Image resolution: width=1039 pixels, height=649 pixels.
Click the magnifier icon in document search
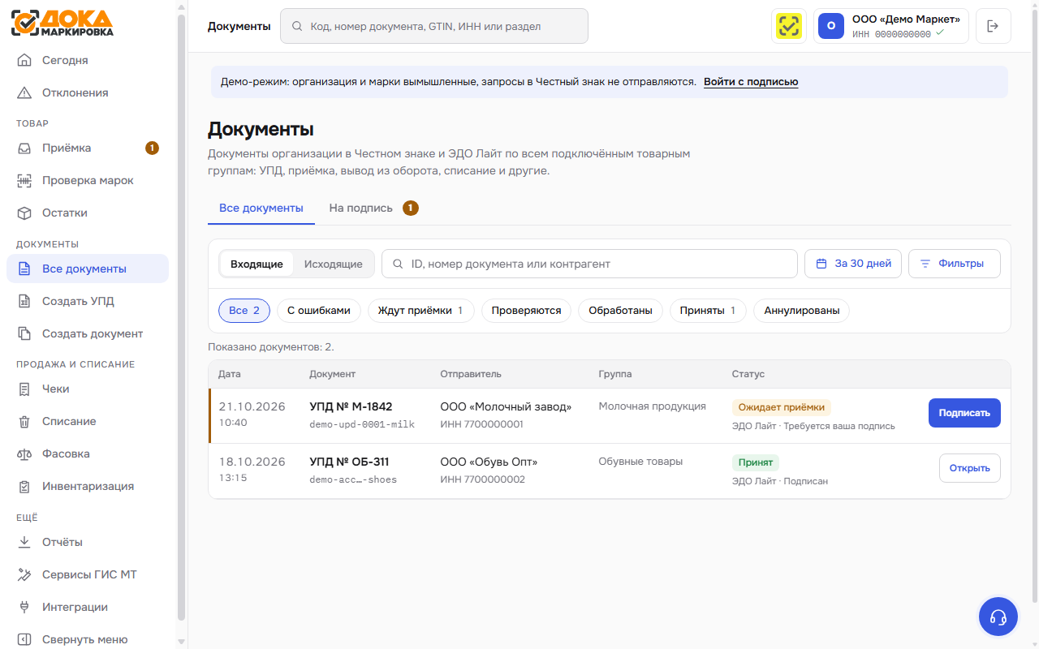coord(398,264)
